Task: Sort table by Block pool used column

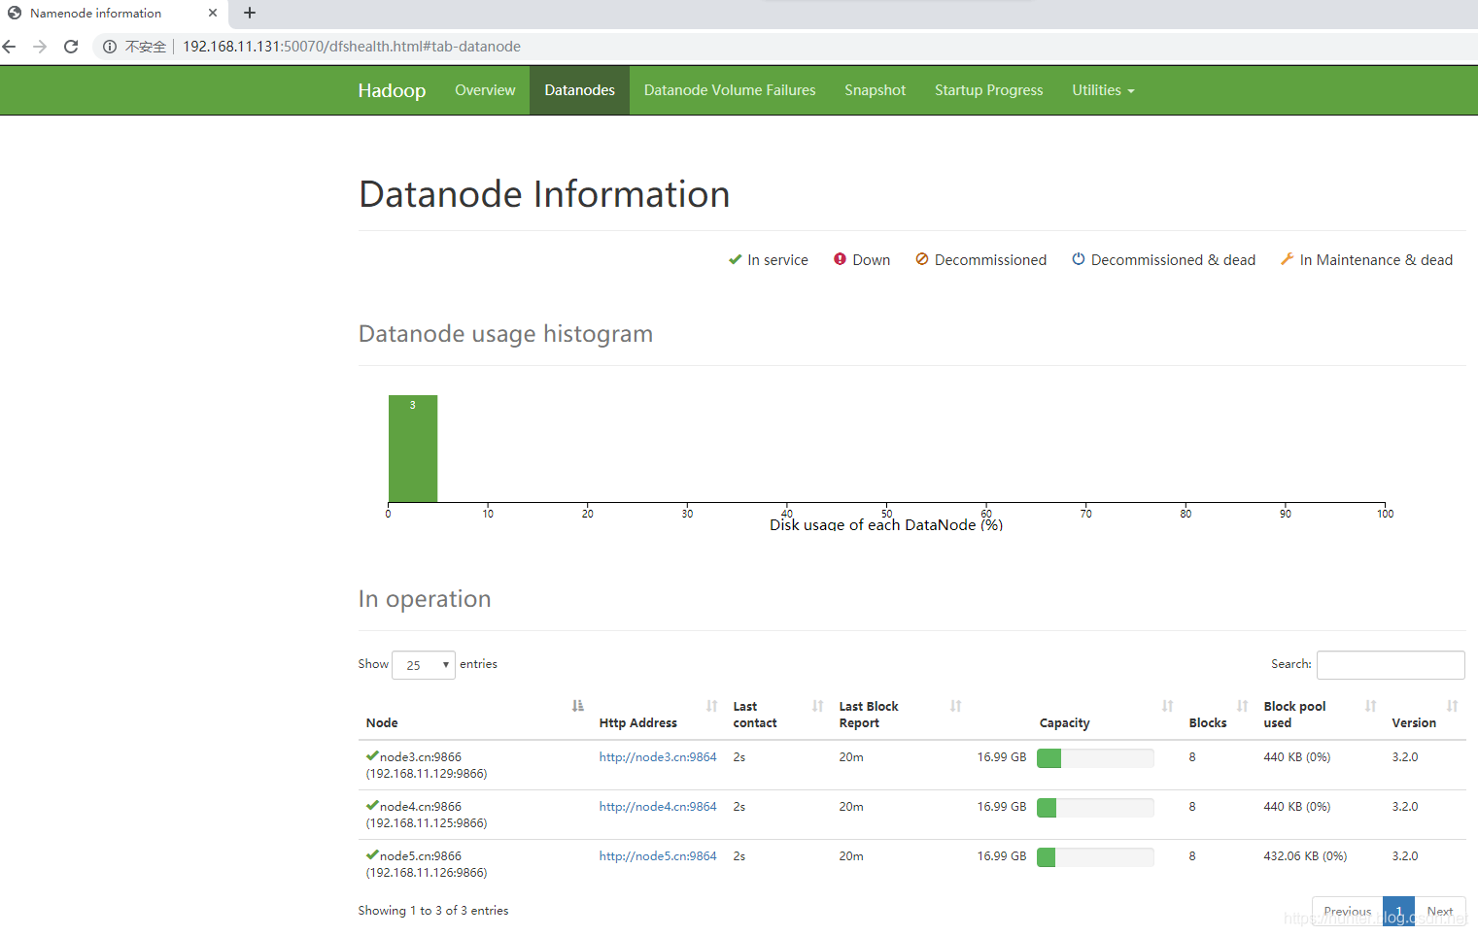Action: (x=1320, y=715)
